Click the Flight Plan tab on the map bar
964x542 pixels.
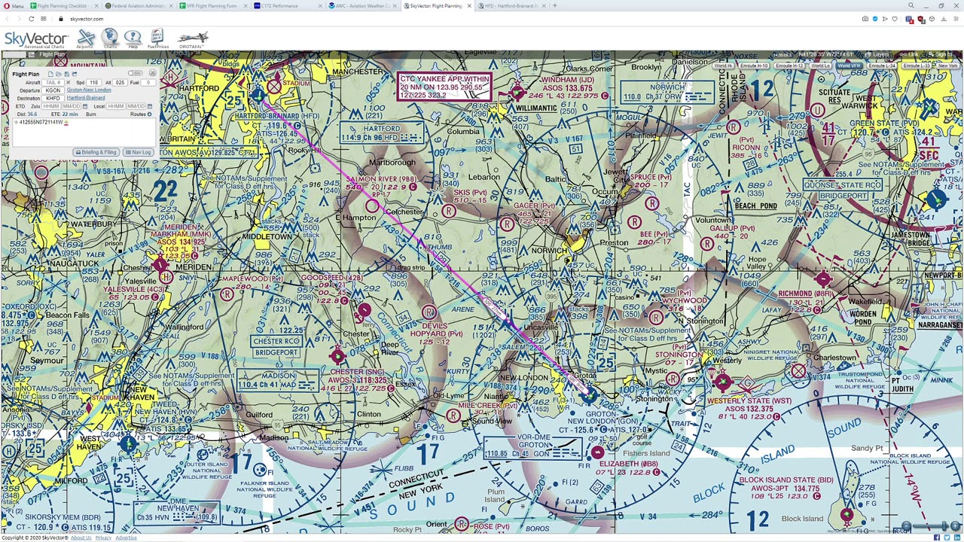tap(51, 54)
